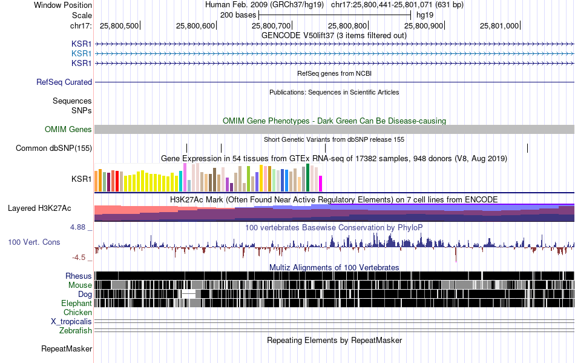Select the Chicken alignment row label
Screen dimensions: 575x363
[77, 312]
